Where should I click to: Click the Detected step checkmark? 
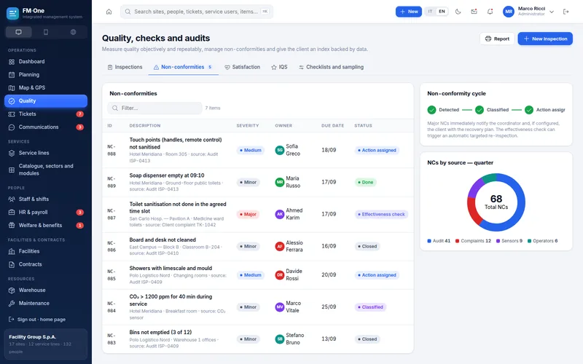431,110
